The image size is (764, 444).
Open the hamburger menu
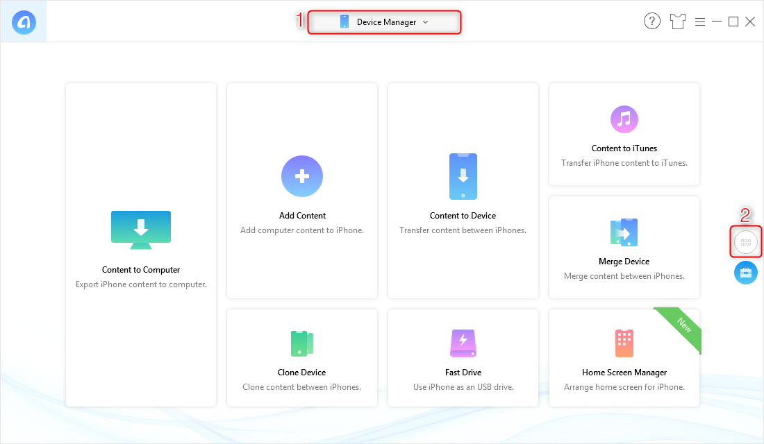point(700,22)
